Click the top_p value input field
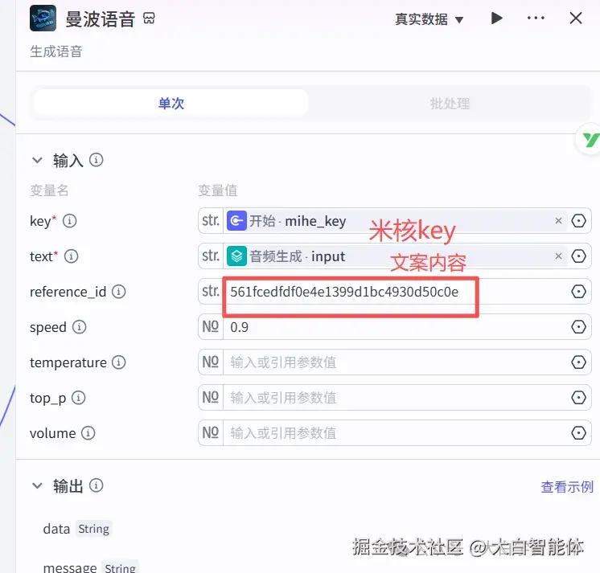This screenshot has width=600, height=573. click(394, 398)
